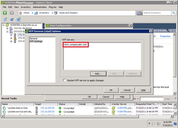
Task: Click OK in NTP Daemon Options dialog
Action: [111, 90]
